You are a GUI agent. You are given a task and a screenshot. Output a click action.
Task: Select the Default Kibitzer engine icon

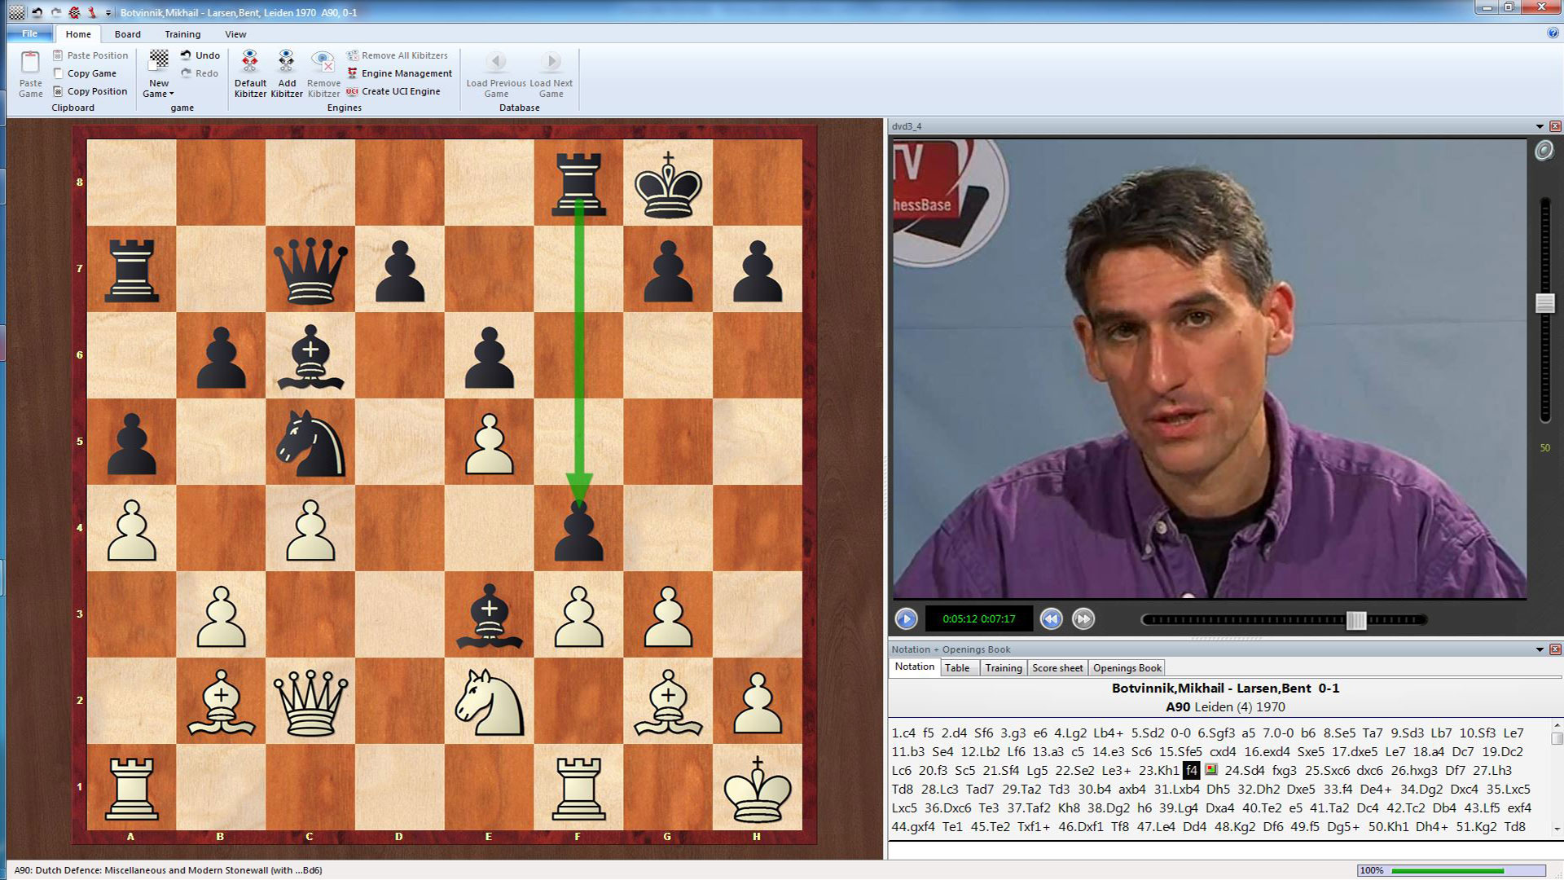(250, 72)
